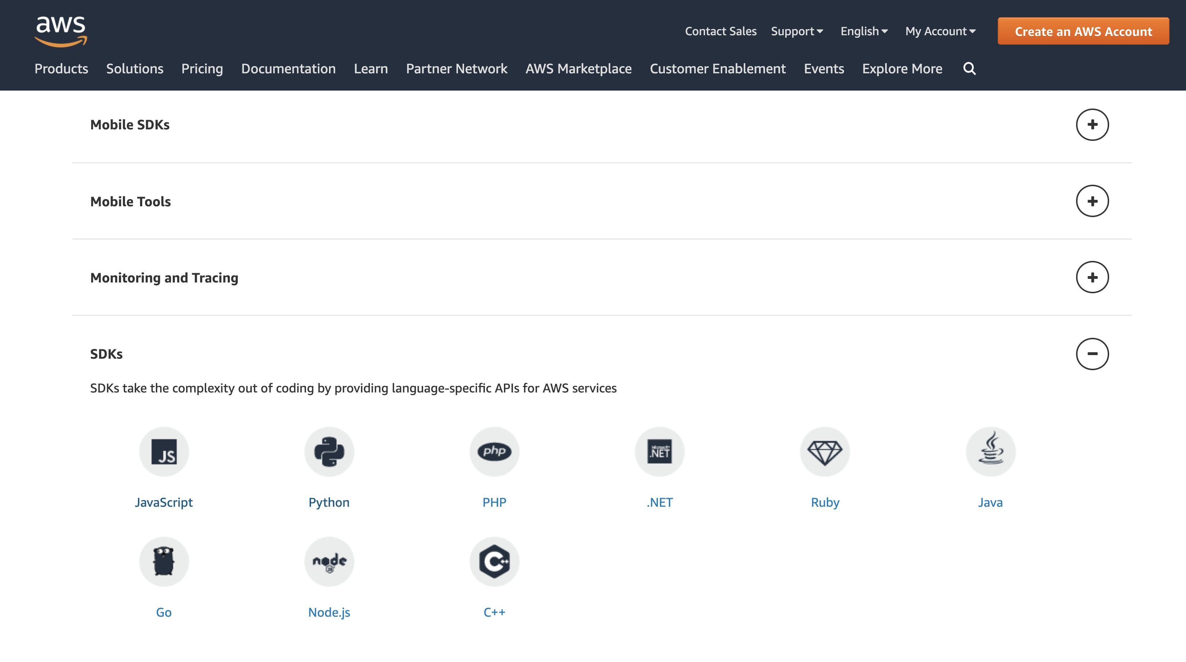Click the C++ SDK icon

[x=495, y=561]
